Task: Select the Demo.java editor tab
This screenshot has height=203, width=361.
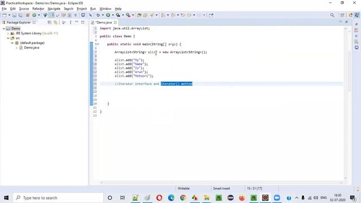Action: (x=103, y=23)
